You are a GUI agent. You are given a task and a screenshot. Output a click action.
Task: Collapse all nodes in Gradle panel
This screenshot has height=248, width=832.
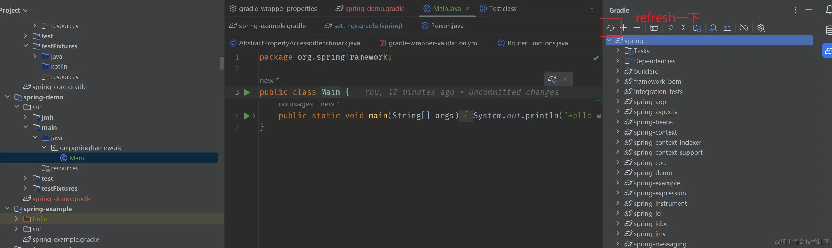tap(684, 28)
